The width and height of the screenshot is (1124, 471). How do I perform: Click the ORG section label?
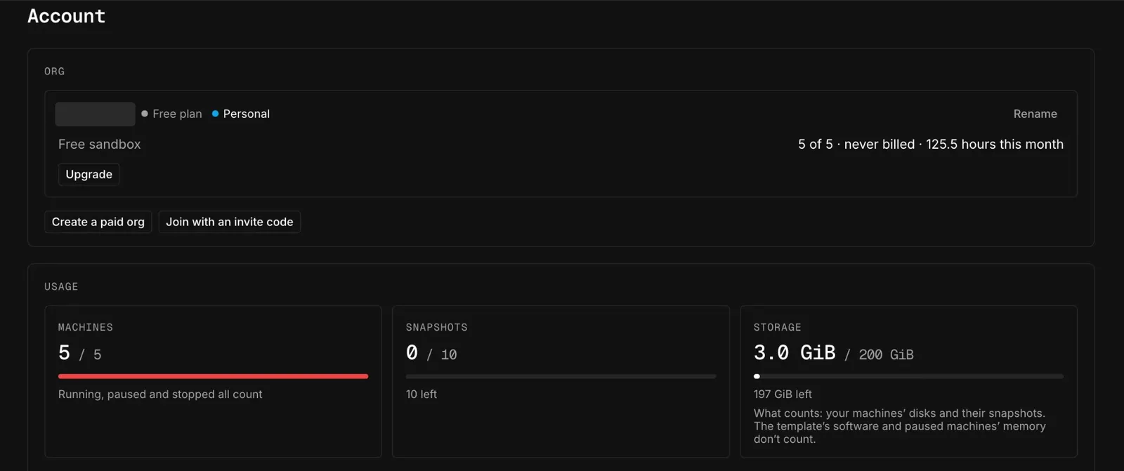pyautogui.click(x=55, y=71)
